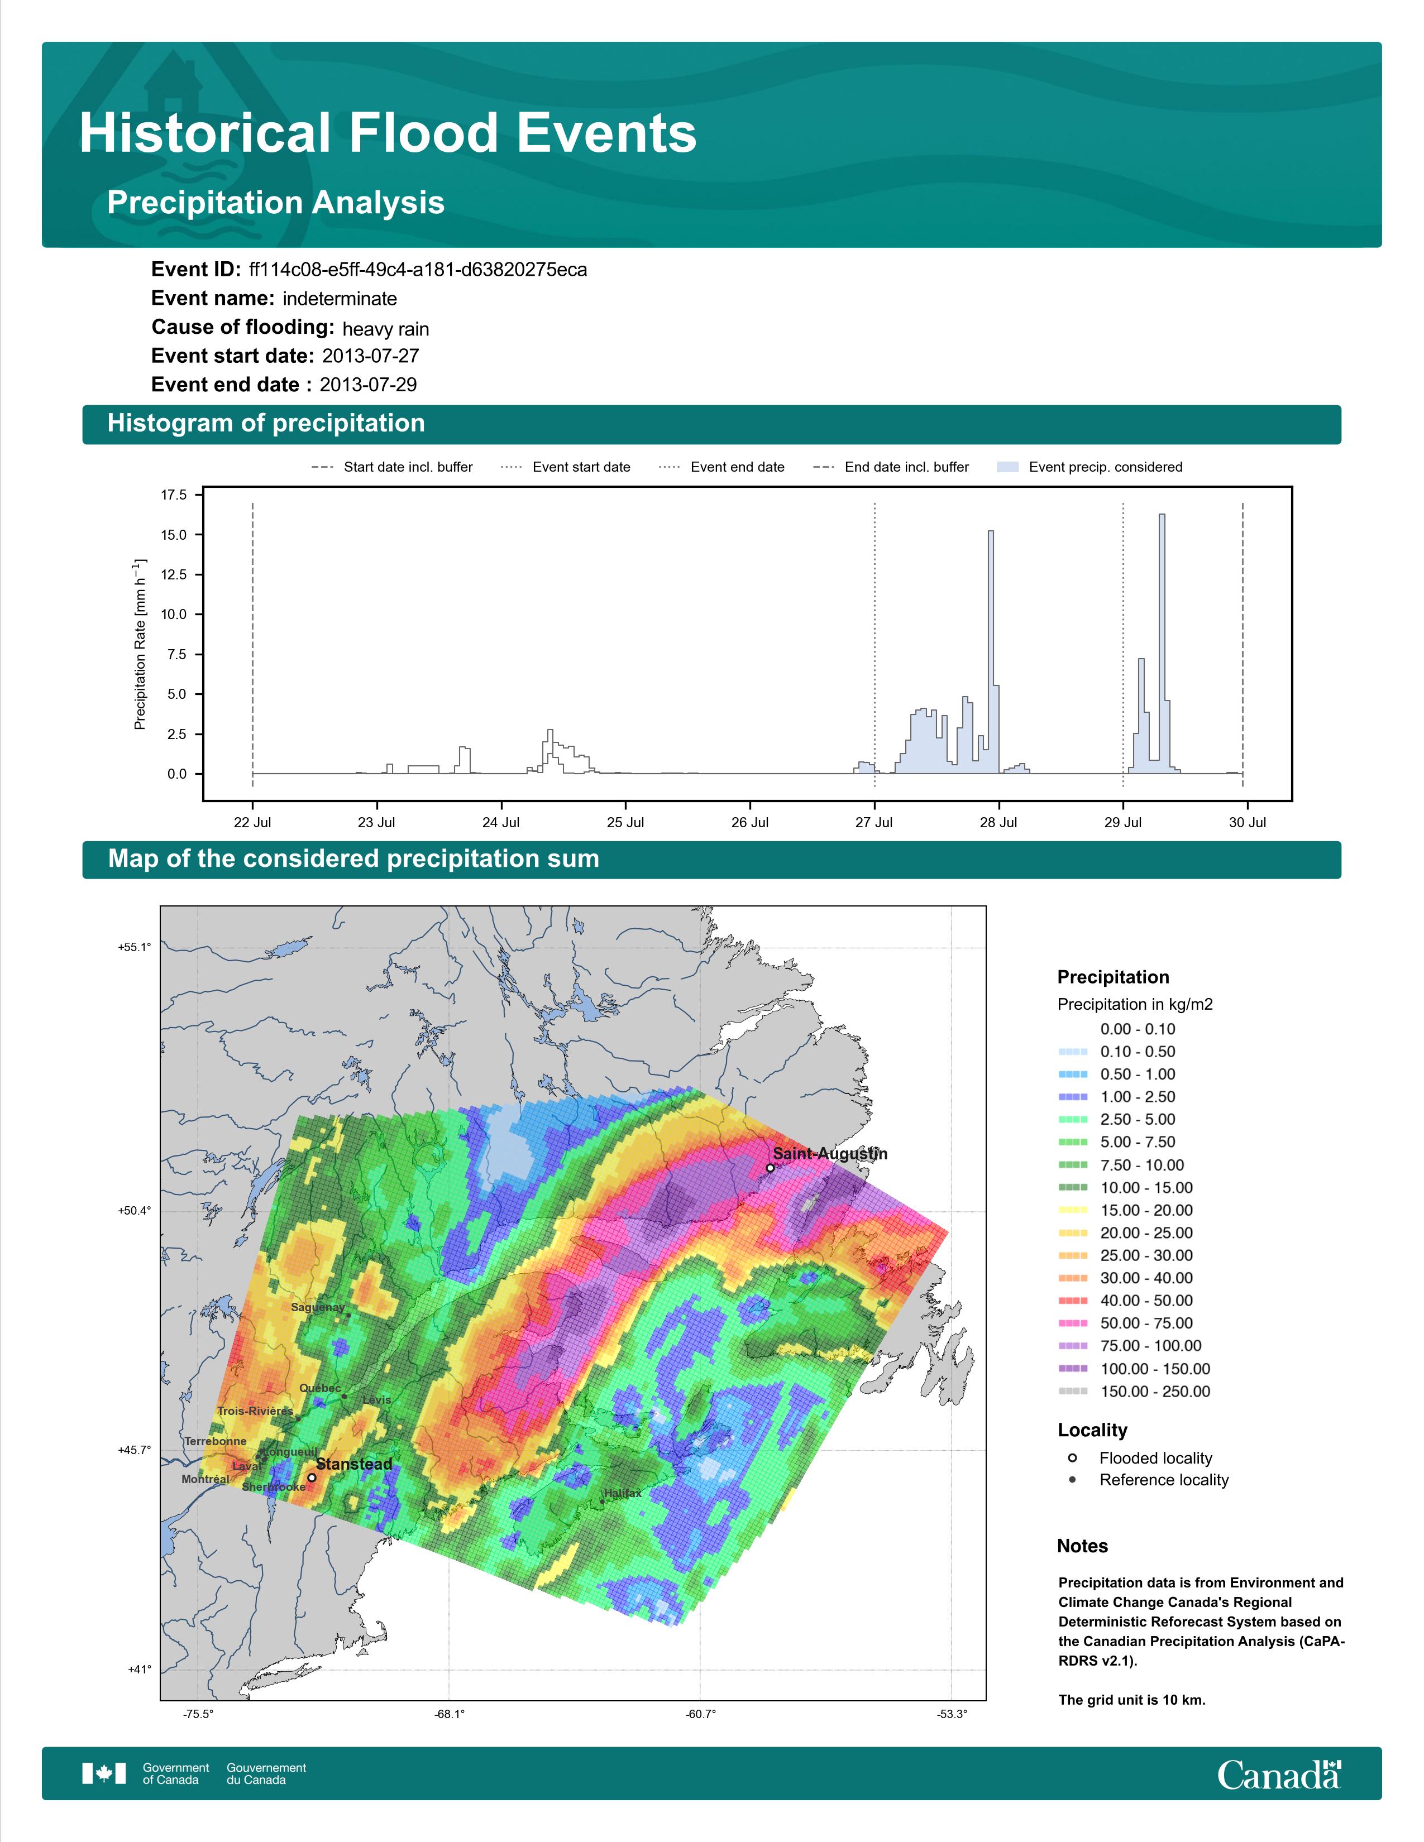Click the Halifax reference locality dot

[601, 1502]
